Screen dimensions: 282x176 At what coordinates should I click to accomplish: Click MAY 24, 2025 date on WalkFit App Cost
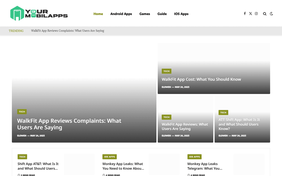[x=182, y=87]
